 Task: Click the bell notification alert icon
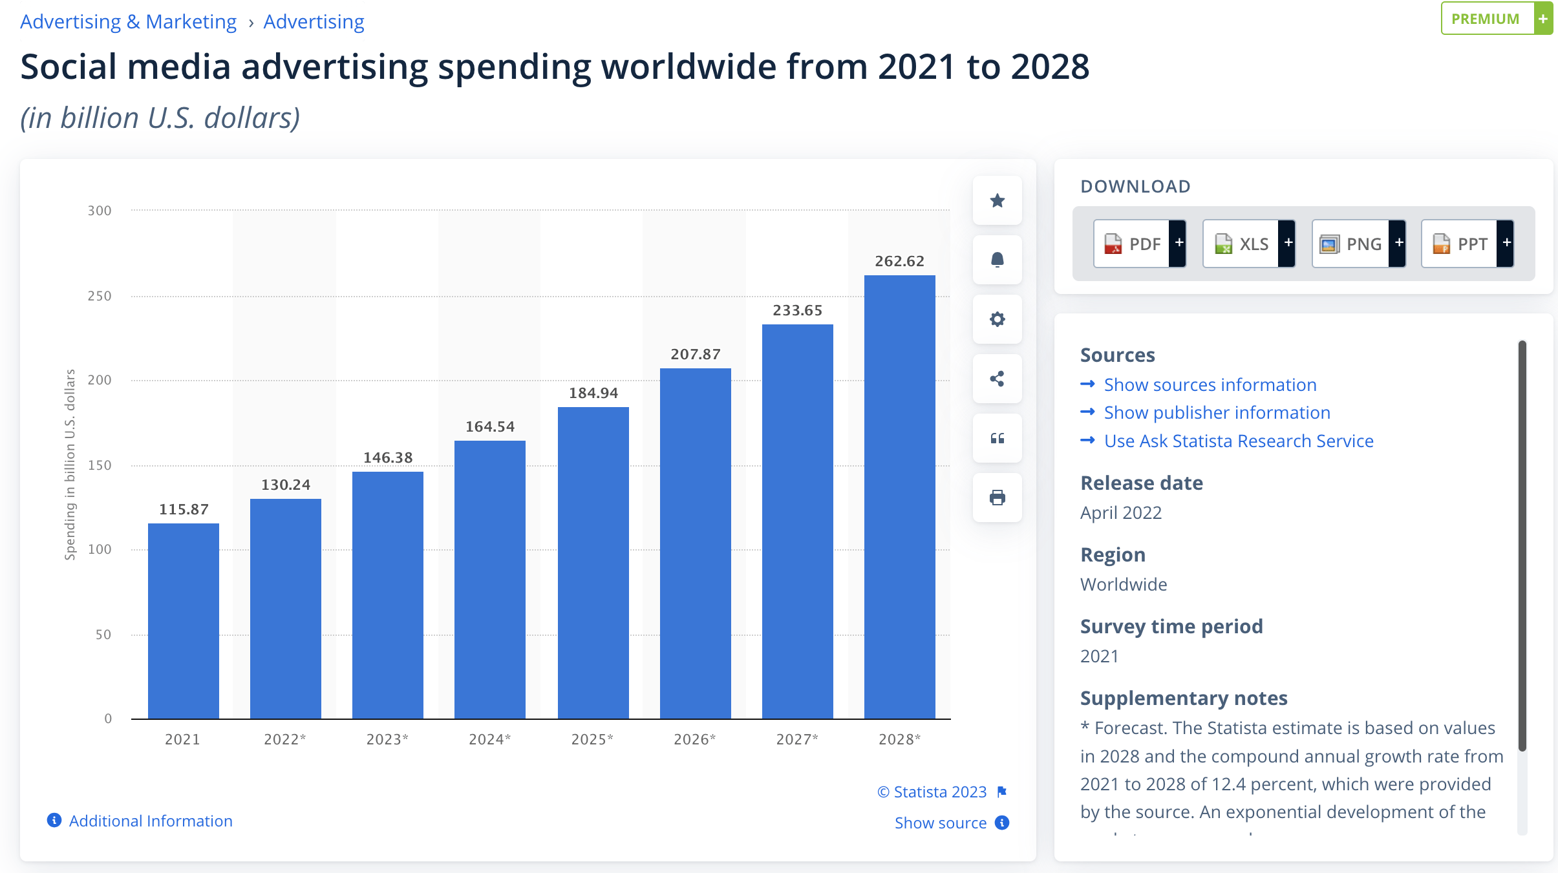997,260
